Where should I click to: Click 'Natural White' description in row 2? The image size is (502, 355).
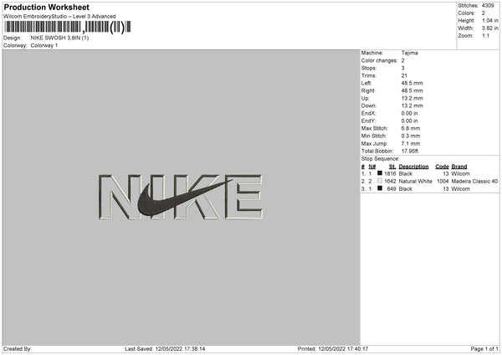click(x=415, y=182)
